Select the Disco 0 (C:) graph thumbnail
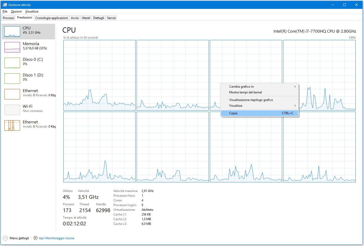Screen dimensions: 364x246 coord(12,63)
